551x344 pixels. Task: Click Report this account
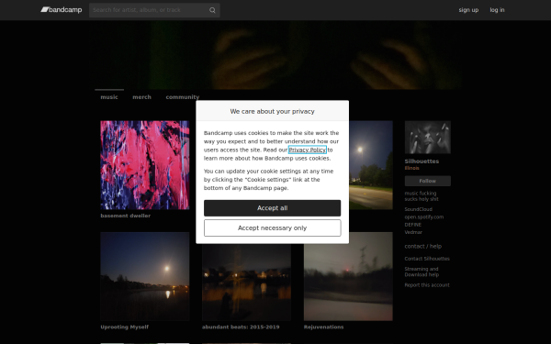point(427,285)
